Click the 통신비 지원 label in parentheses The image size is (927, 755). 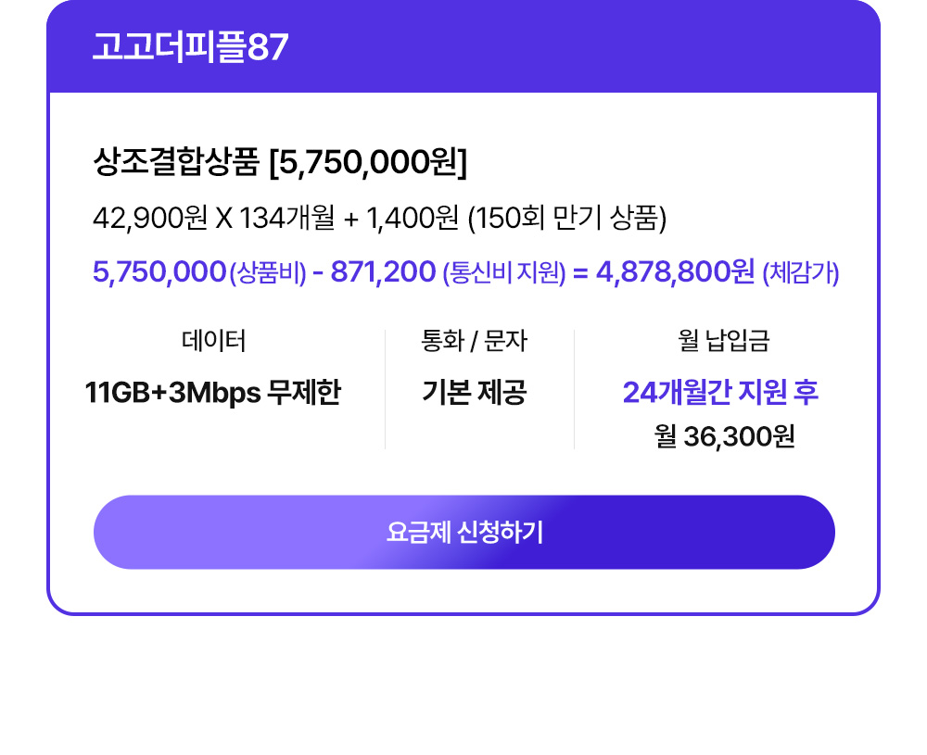click(x=504, y=273)
